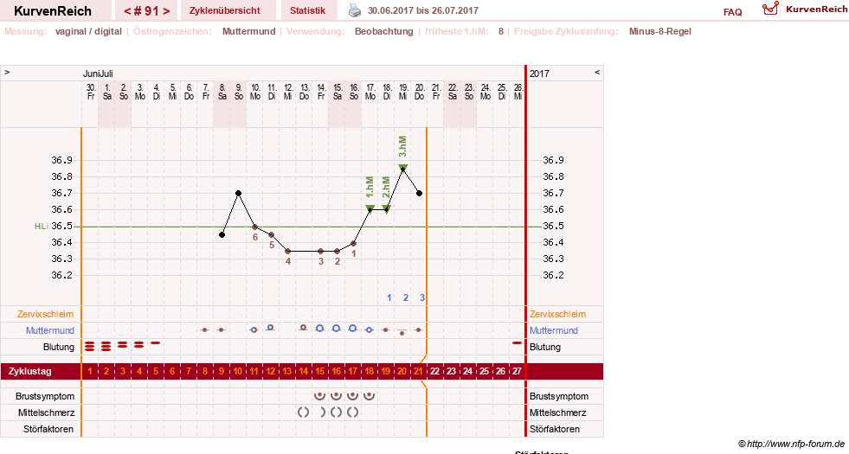Click the blue number 3 below the chart
This screenshot has height=454, width=849.
[422, 297]
